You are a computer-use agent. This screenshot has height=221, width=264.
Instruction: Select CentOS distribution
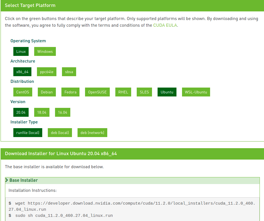[x=23, y=92]
